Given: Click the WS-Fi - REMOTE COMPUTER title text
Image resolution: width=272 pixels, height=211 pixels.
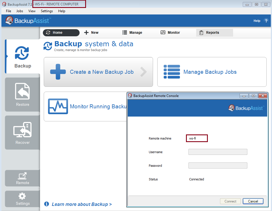Looking at the screenshot, I should coord(57,4).
